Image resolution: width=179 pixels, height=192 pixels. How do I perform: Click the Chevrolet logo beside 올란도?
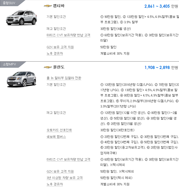coord(48,67)
